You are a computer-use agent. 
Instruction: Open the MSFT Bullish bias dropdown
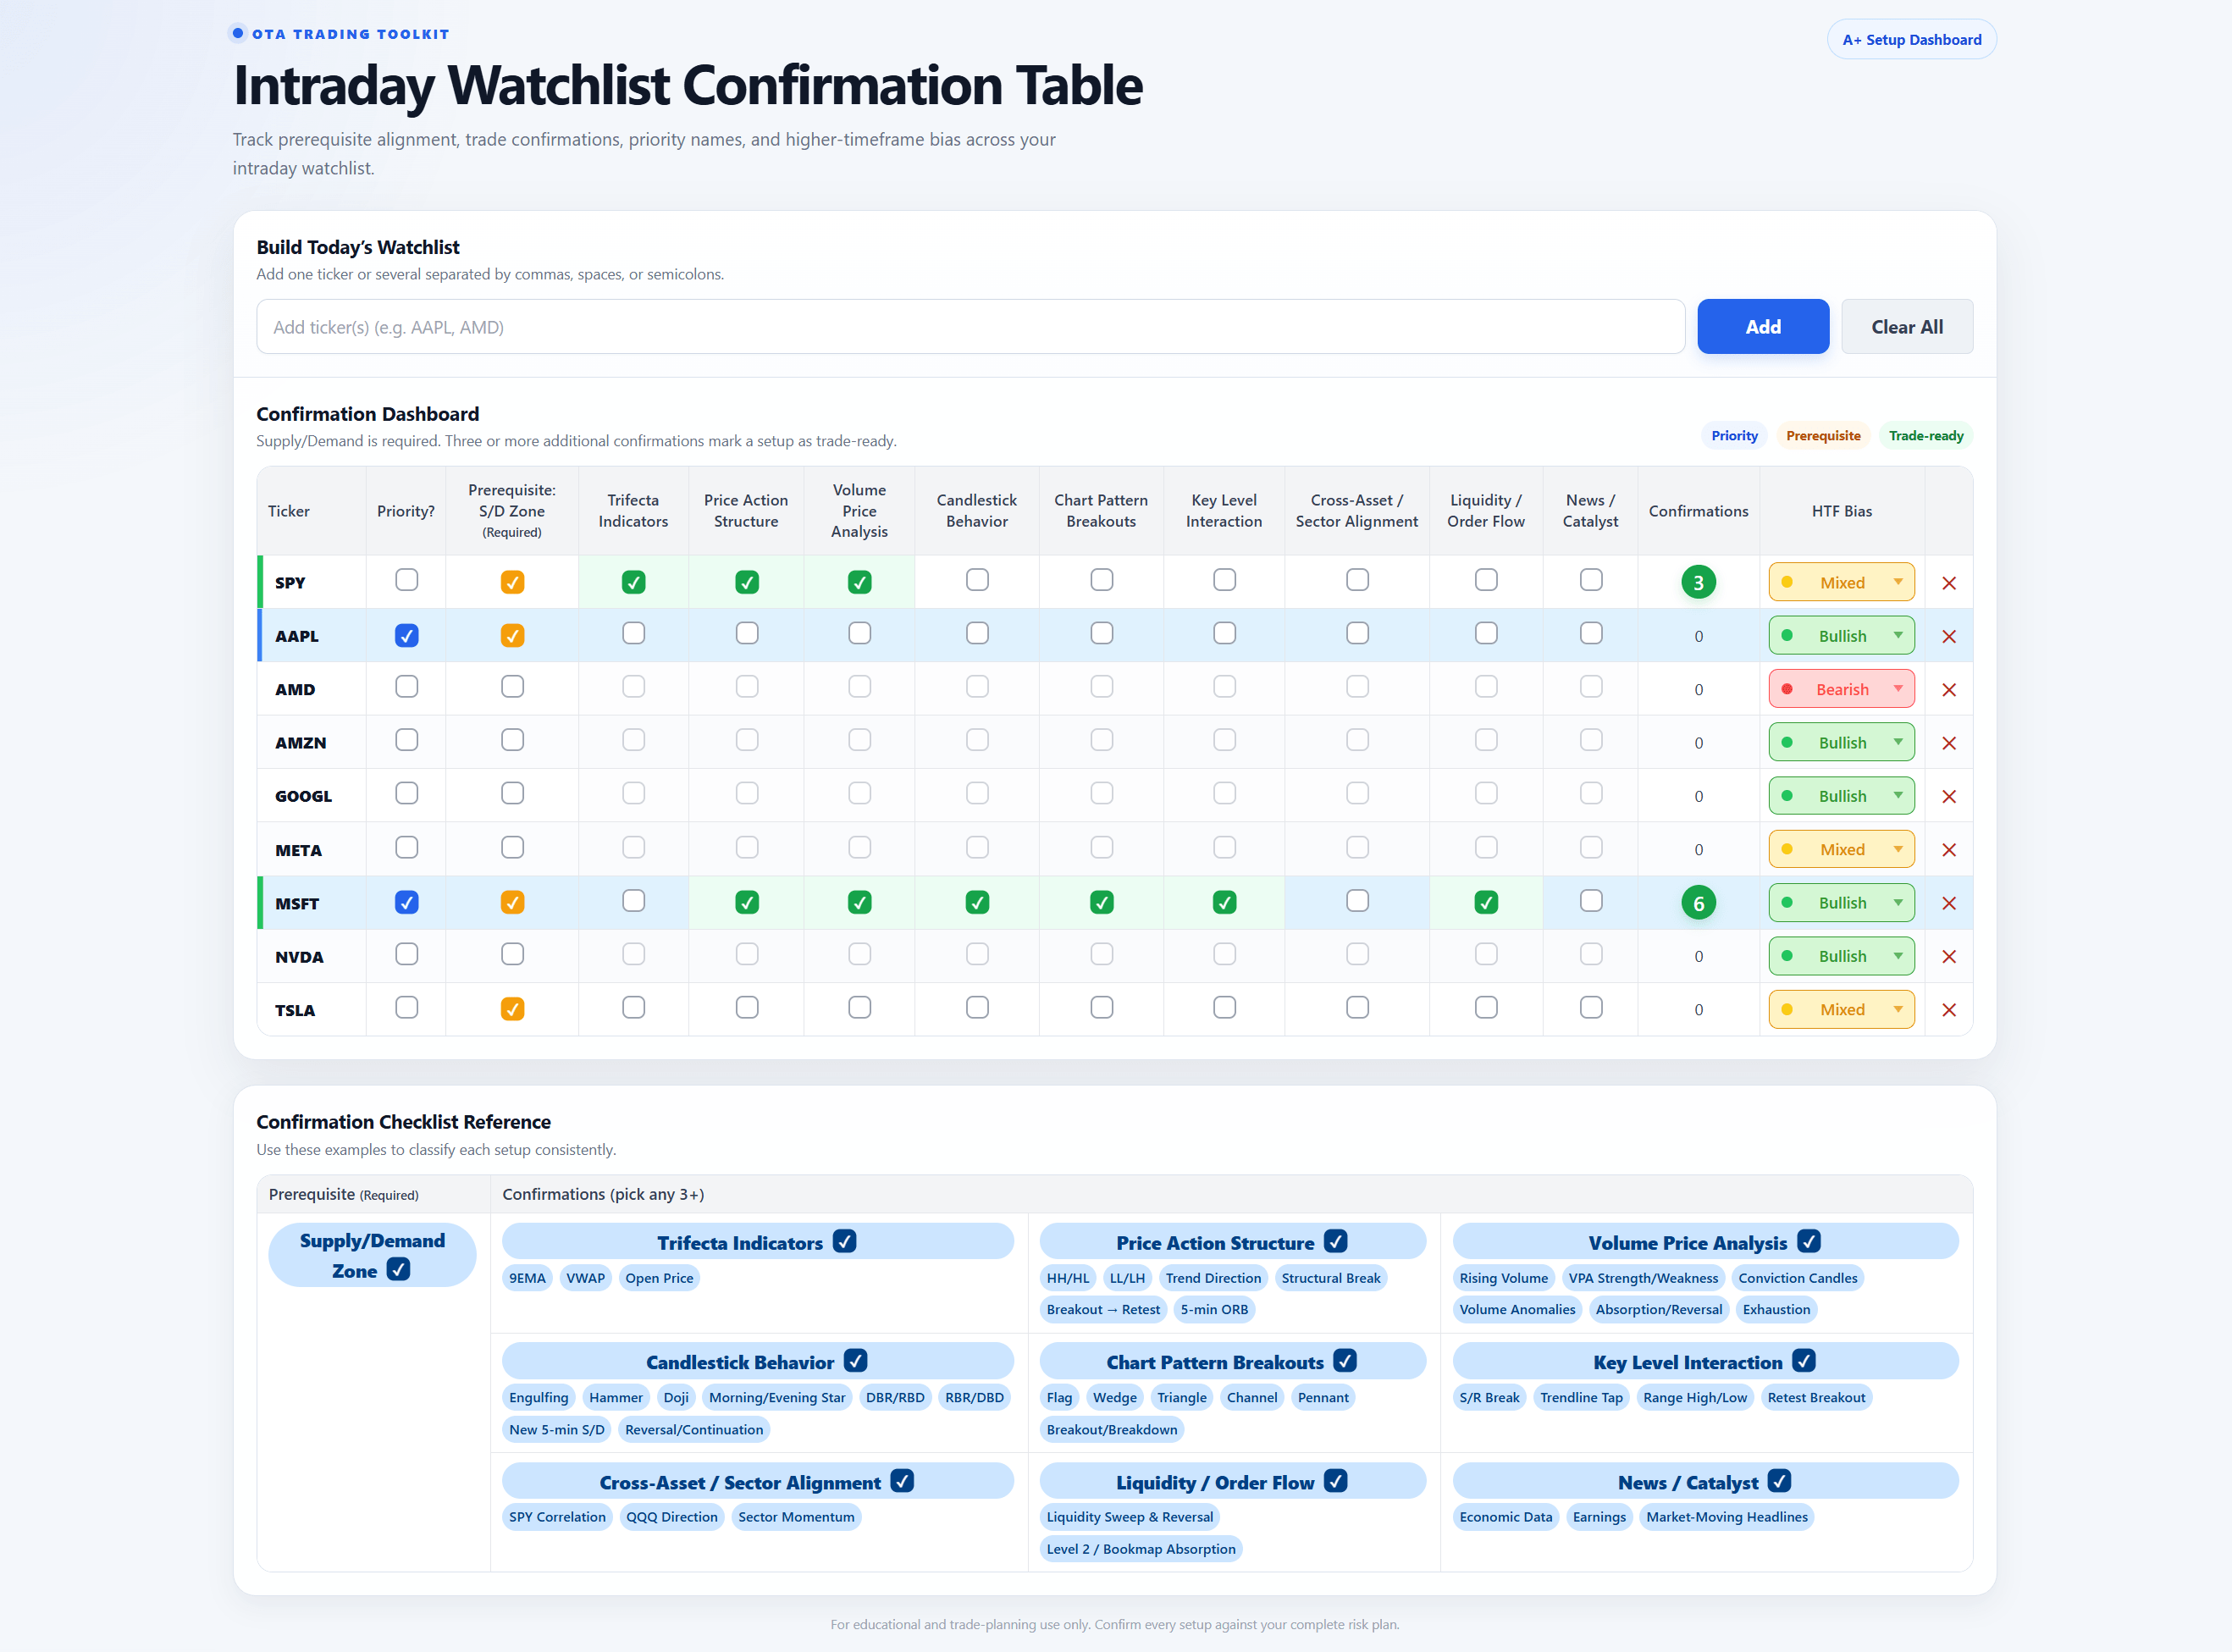[1841, 903]
